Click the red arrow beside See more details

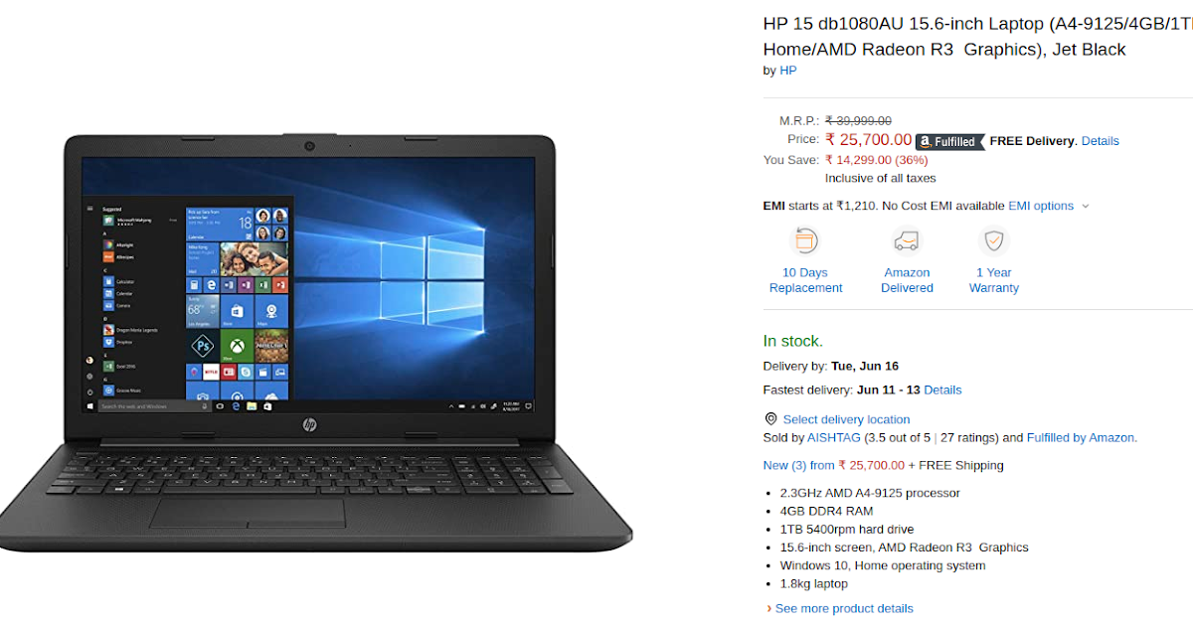[768, 608]
